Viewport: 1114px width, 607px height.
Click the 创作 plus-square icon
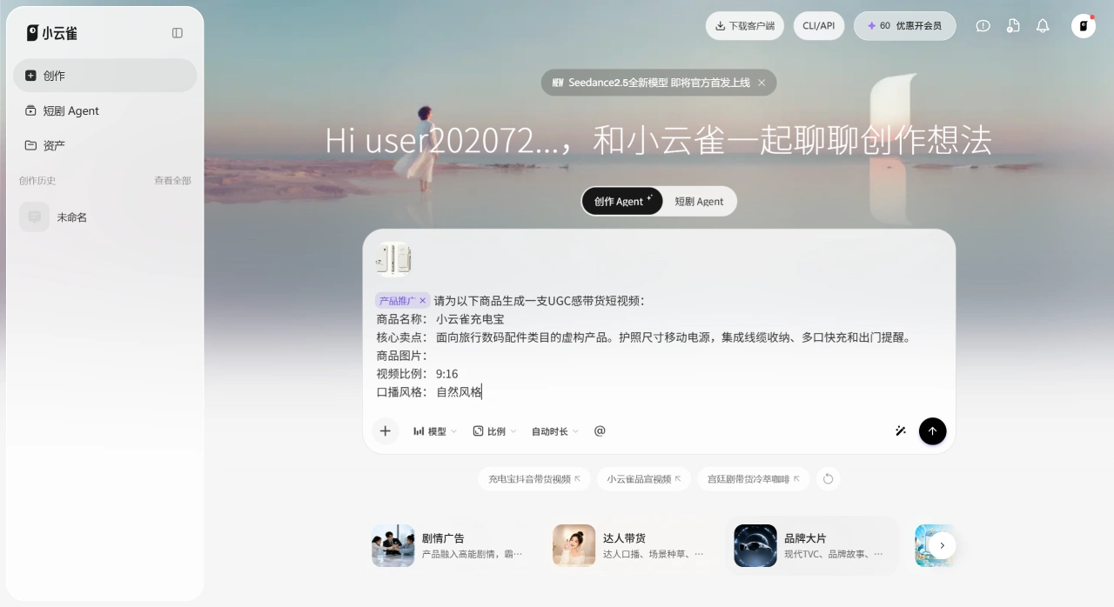[31, 76]
